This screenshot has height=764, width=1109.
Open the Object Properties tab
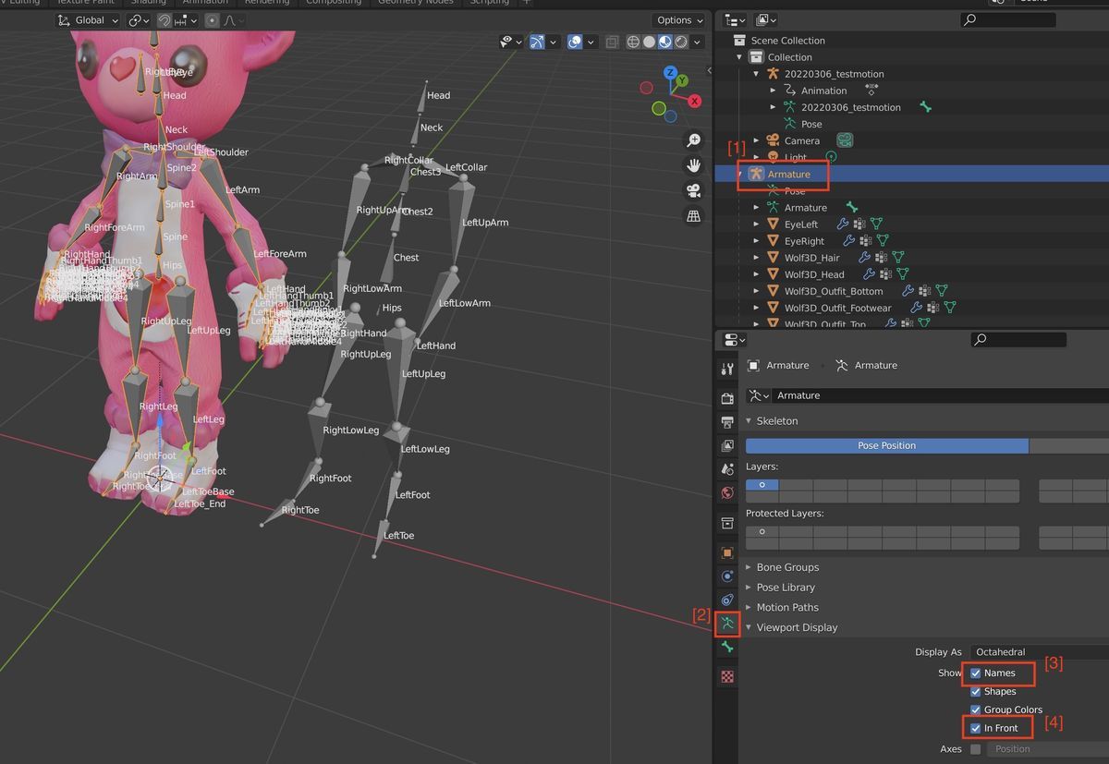[726, 552]
